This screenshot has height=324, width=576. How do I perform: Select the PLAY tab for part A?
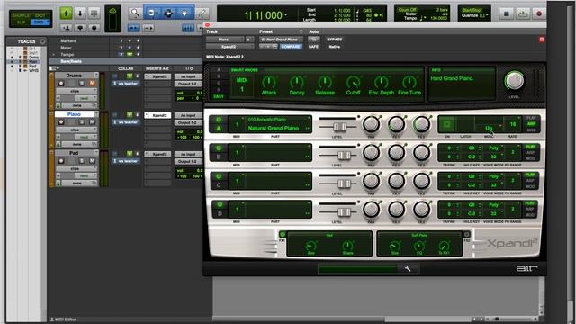[531, 118]
